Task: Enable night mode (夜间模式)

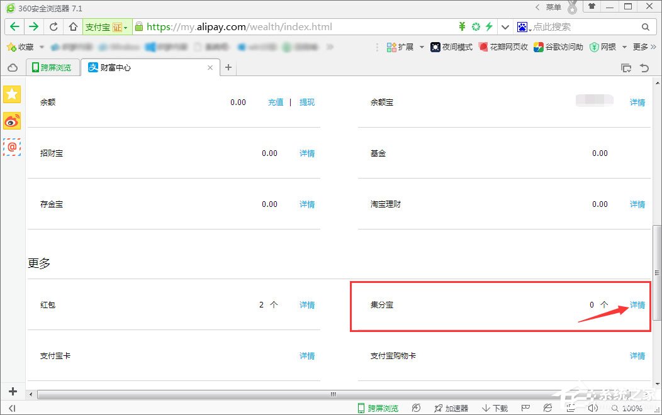Action: pos(451,47)
